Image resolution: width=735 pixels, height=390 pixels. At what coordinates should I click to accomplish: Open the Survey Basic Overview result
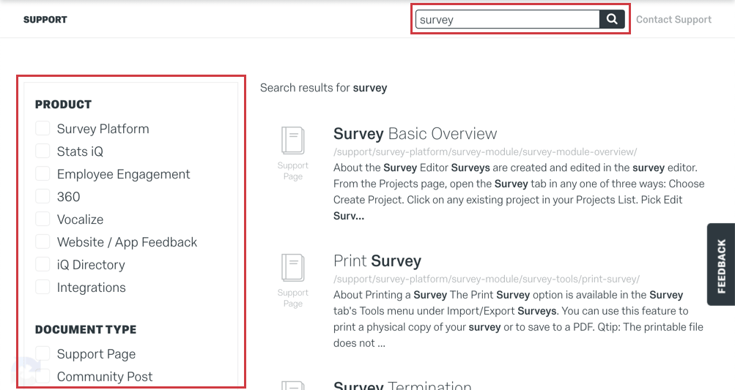click(415, 134)
